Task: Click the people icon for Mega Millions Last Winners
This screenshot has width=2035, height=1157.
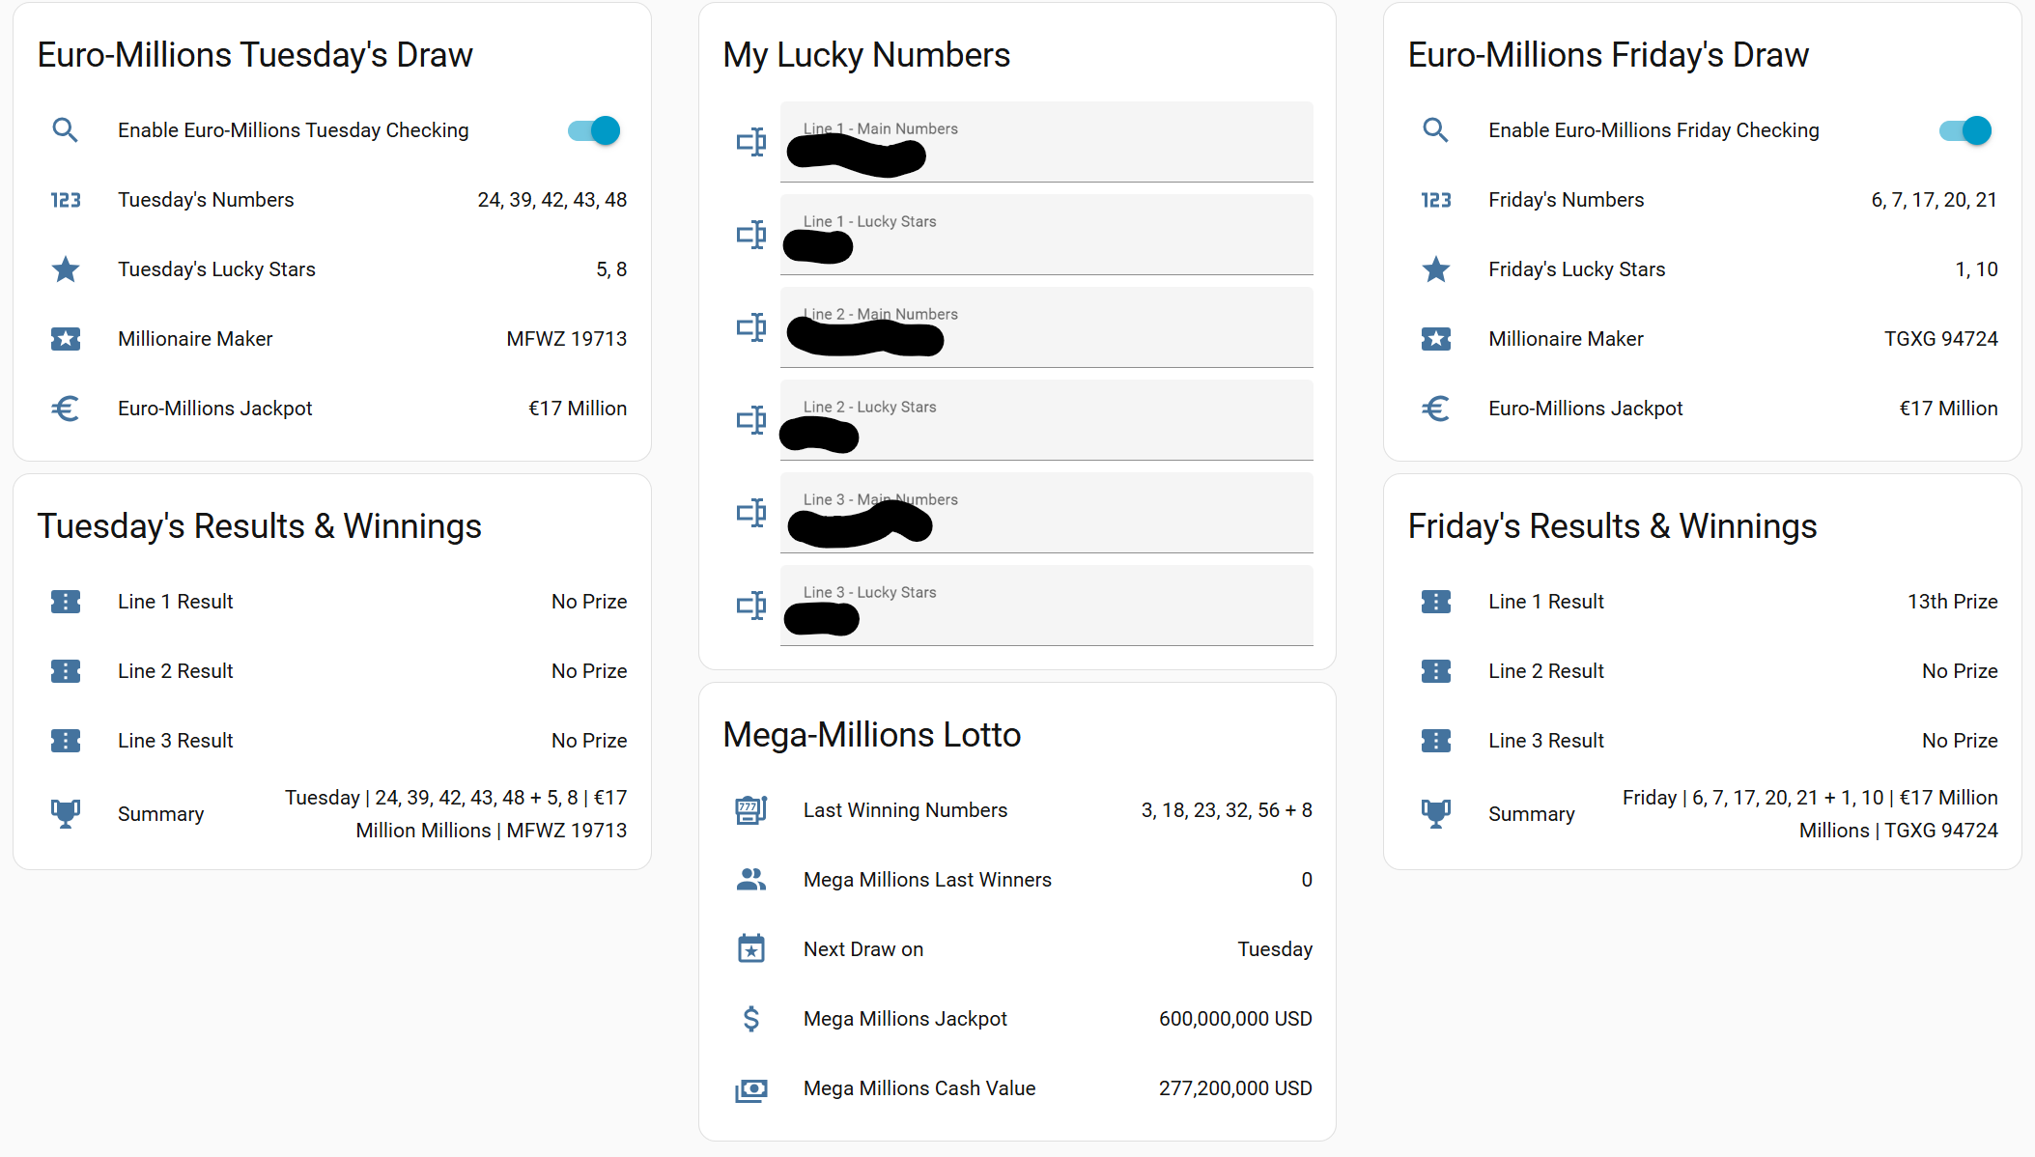Action: pos(750,880)
